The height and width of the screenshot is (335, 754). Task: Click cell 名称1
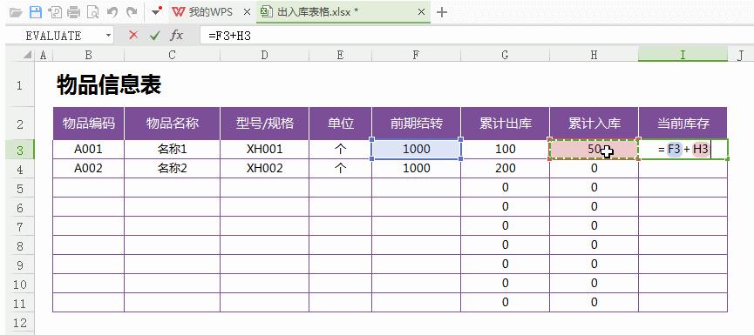click(172, 150)
